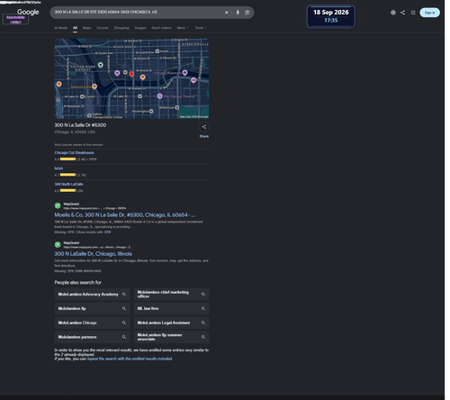Go to the Google logo home link
Screen dimensions: 450x400
pyautogui.click(x=28, y=12)
